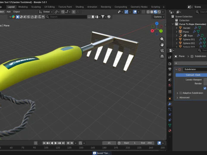Open the Modifiers wrench tab
The width and height of the screenshot is (207, 155).
click(x=170, y=104)
